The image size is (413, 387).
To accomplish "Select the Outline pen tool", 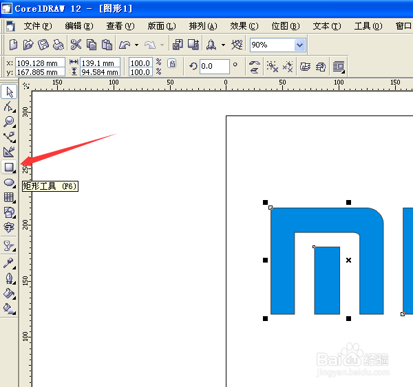I will [x=10, y=278].
